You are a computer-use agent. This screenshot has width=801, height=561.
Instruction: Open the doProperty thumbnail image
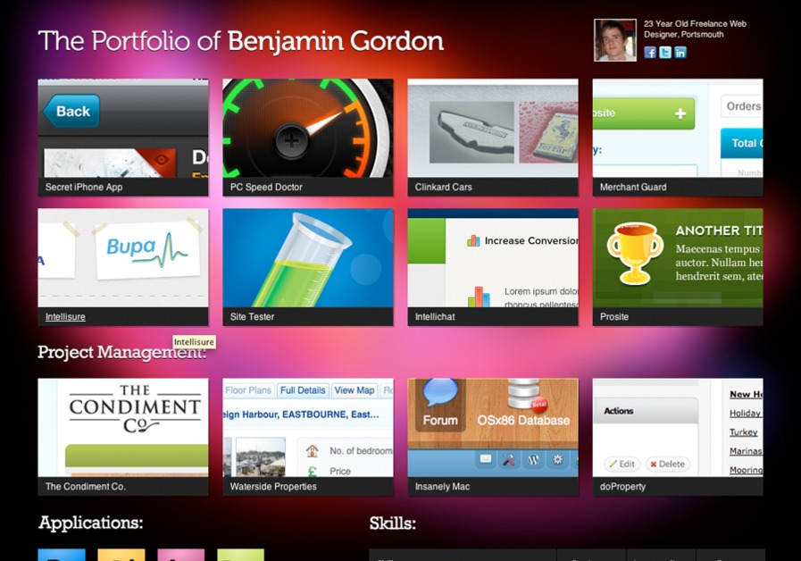pyautogui.click(x=678, y=428)
